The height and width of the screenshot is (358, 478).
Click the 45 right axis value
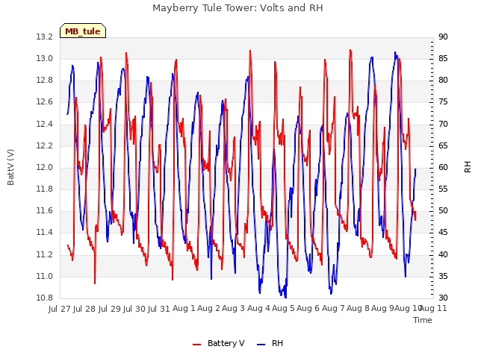click(x=443, y=233)
